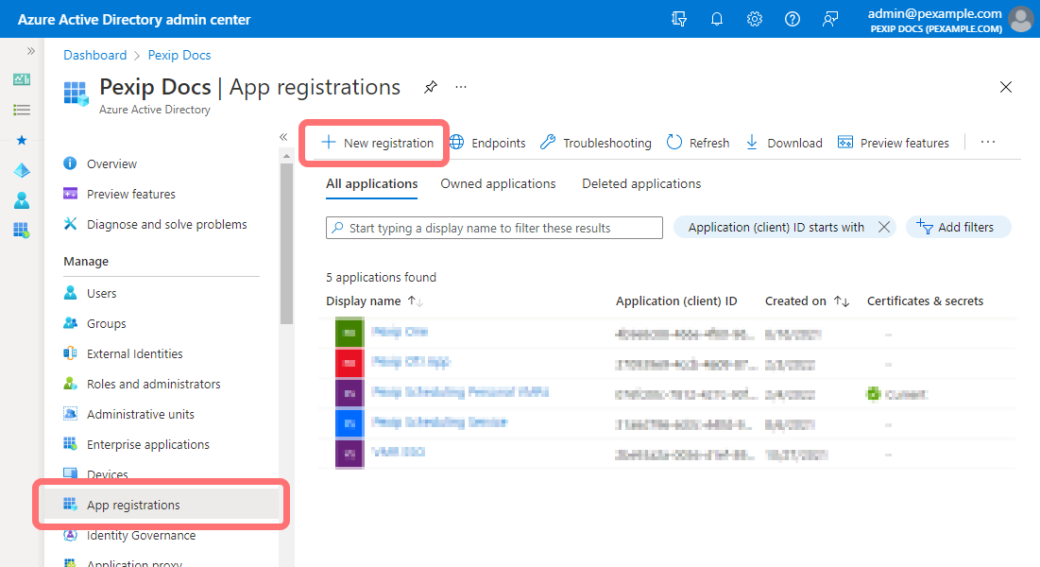Go to Dashboard breadcrumb link

94,55
